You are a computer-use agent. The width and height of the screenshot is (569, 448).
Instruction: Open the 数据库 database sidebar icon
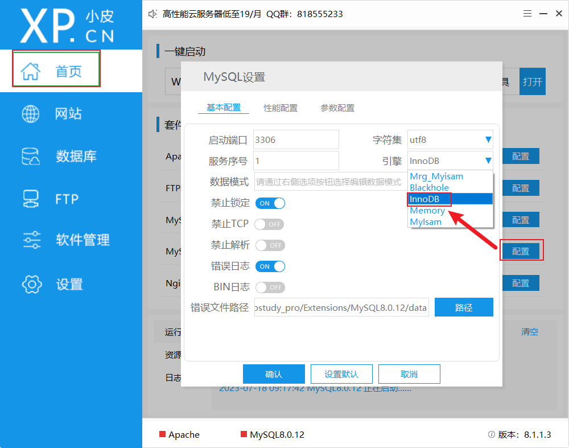pyautogui.click(x=31, y=157)
